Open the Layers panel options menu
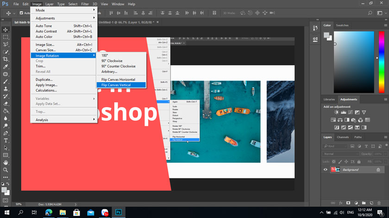The height and width of the screenshot is (218, 389). click(x=385, y=137)
